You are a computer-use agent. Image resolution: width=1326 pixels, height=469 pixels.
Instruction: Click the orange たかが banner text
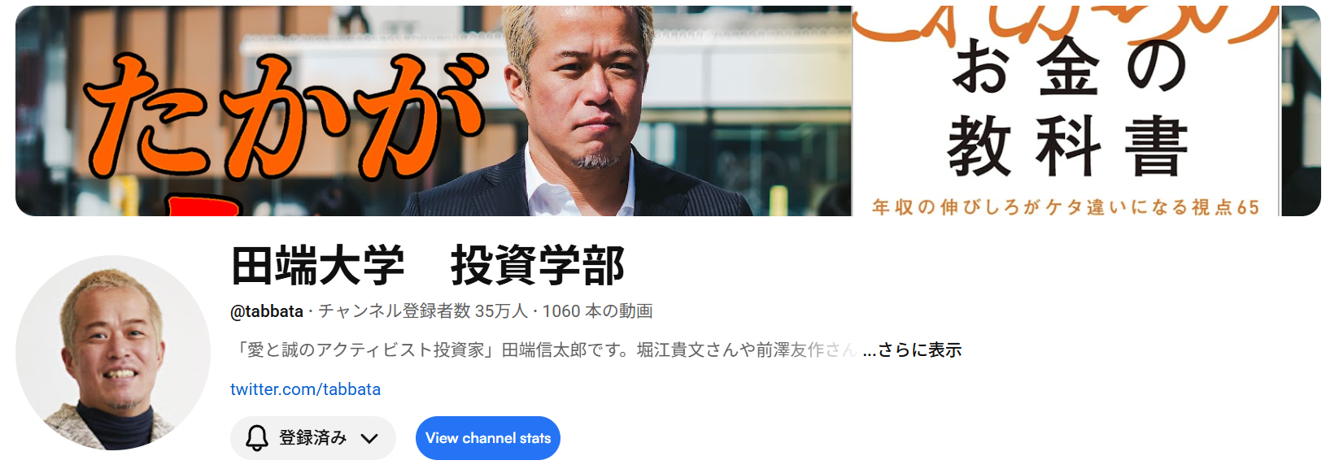[285, 118]
